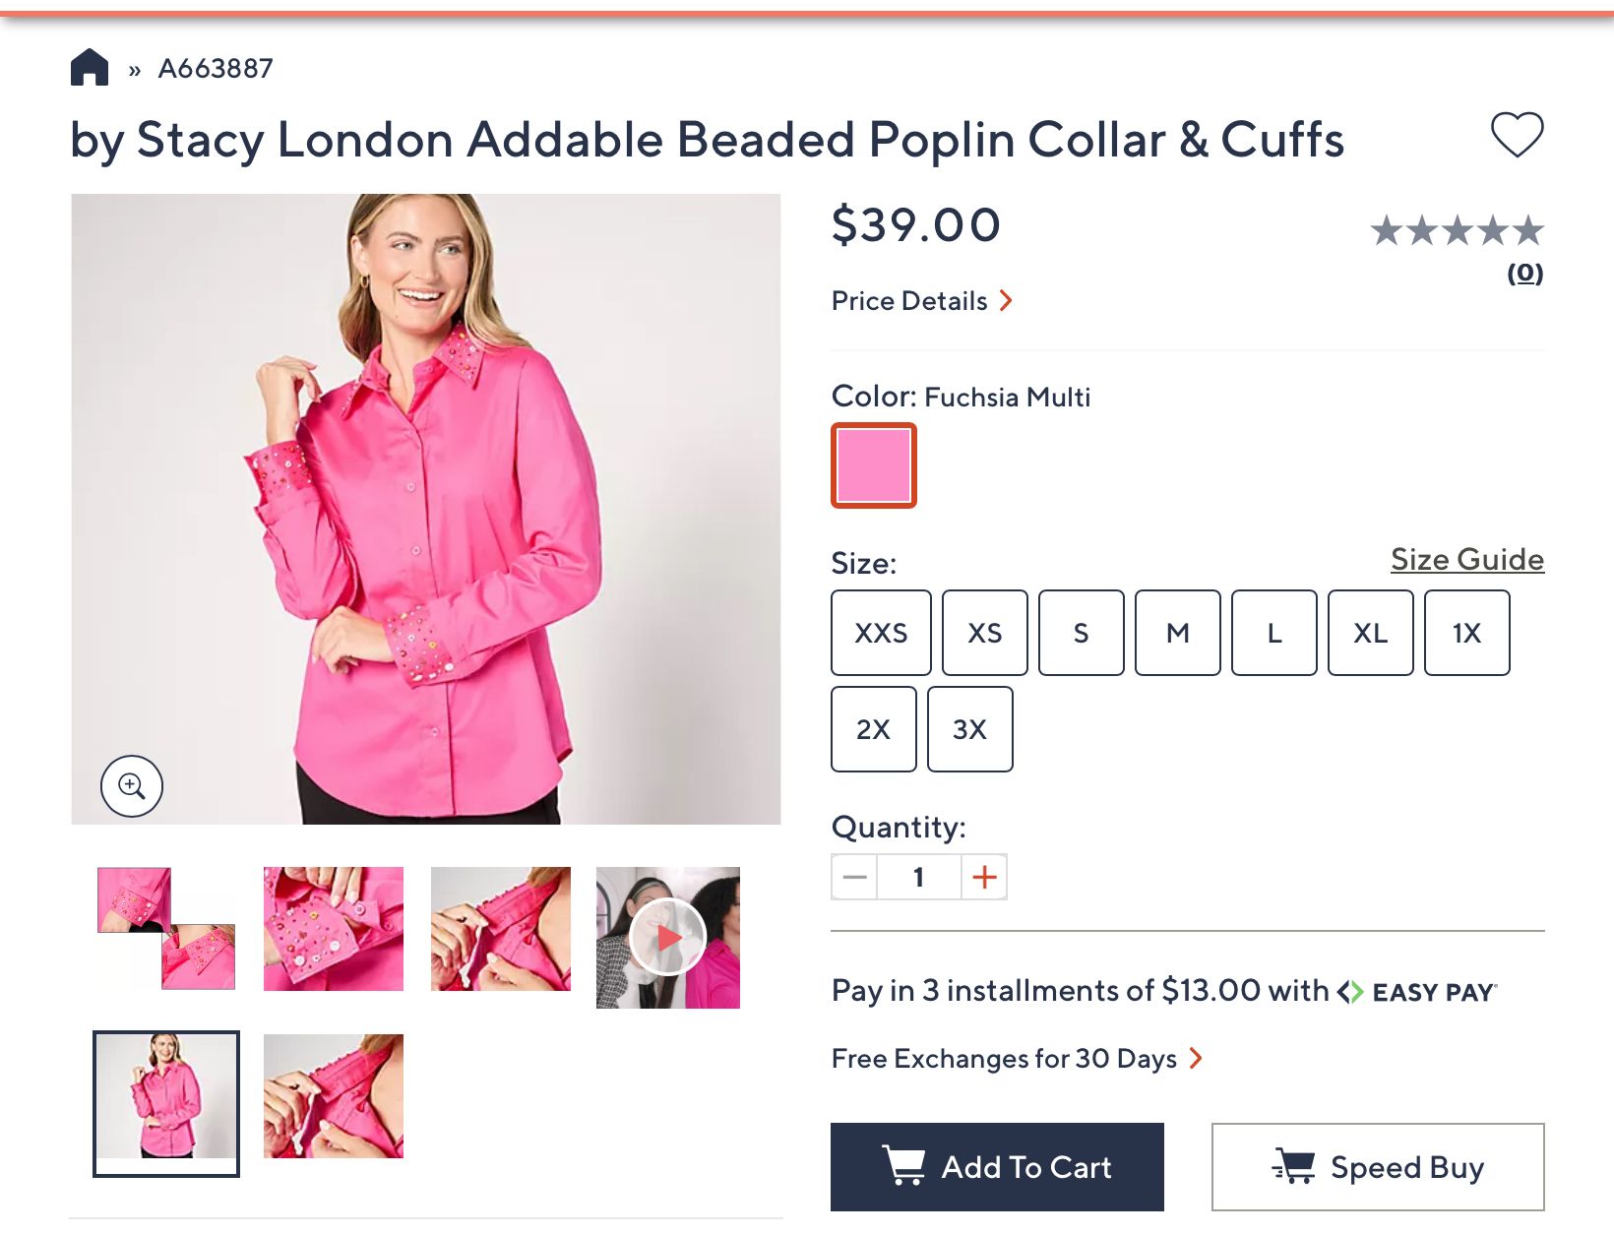Click Add To Cart button
The image size is (1614, 1234).
997,1167
